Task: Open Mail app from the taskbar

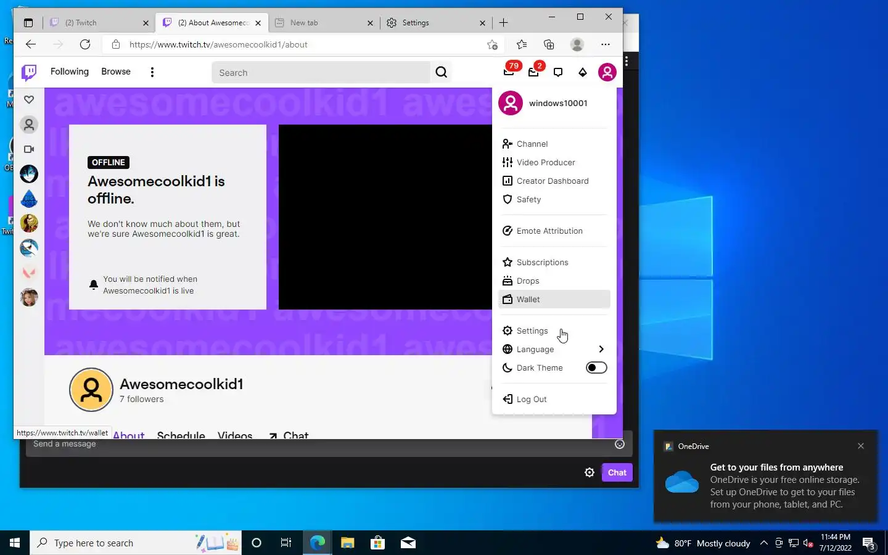Action: (x=408, y=543)
